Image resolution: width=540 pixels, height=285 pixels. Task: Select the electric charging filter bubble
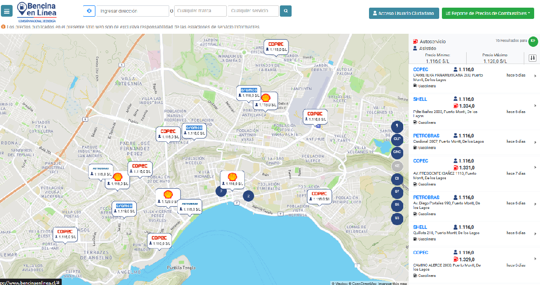[397, 127]
